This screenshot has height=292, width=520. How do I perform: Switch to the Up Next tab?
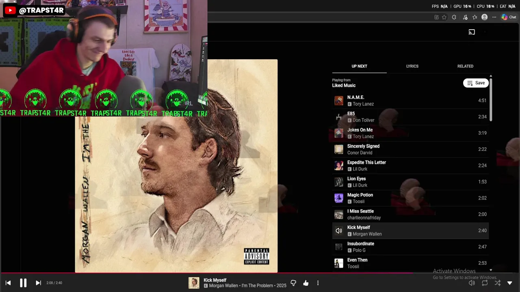[x=359, y=66]
